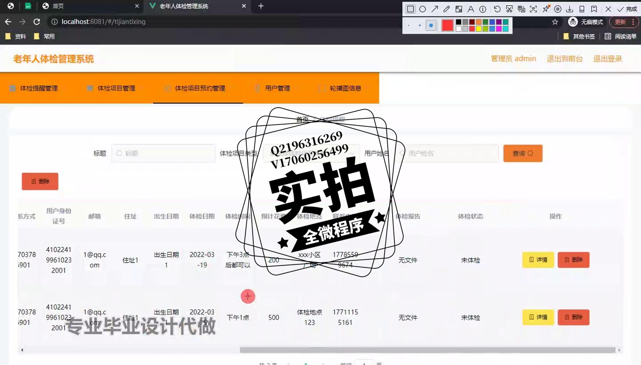Open the 阅读清单 reading list
The width and height of the screenshot is (641, 365).
pyautogui.click(x=621, y=36)
